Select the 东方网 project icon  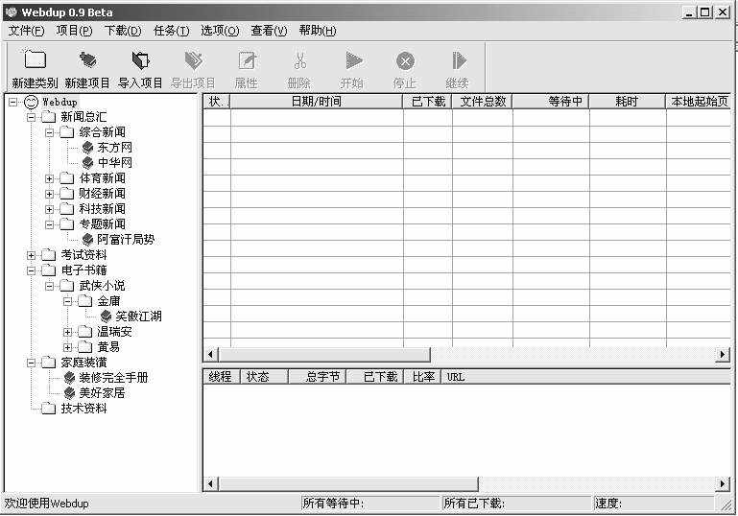pyautogui.click(x=87, y=148)
